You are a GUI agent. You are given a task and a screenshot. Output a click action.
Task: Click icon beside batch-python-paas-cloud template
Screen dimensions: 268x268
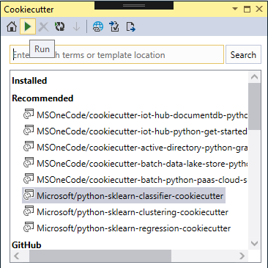pos(29,179)
